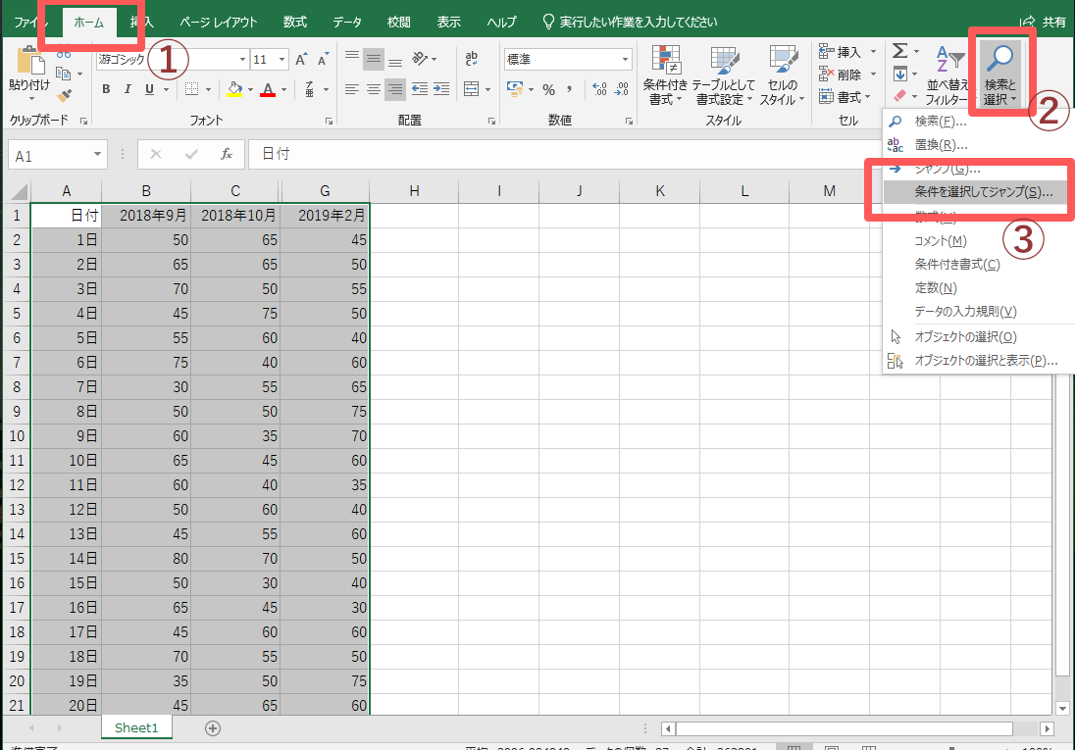Open the font name dropdown
Image resolution: width=1075 pixels, height=750 pixels.
tap(242, 59)
